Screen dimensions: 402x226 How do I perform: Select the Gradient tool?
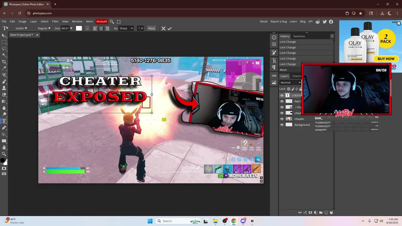click(4, 101)
